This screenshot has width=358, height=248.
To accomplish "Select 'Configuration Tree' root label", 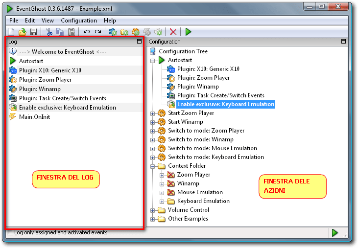I will (183, 51).
